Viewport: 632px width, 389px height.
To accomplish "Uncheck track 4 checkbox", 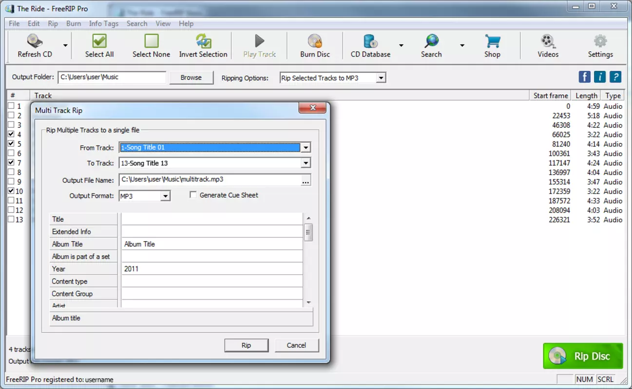I will [11, 134].
